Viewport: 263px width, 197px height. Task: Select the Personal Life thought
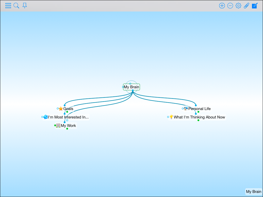(x=199, y=109)
